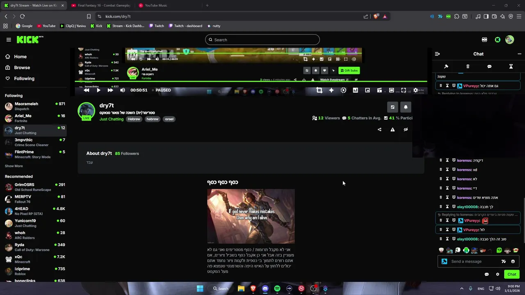Delete korenss 'xd' message with trash icon

pyautogui.click(x=441, y=170)
